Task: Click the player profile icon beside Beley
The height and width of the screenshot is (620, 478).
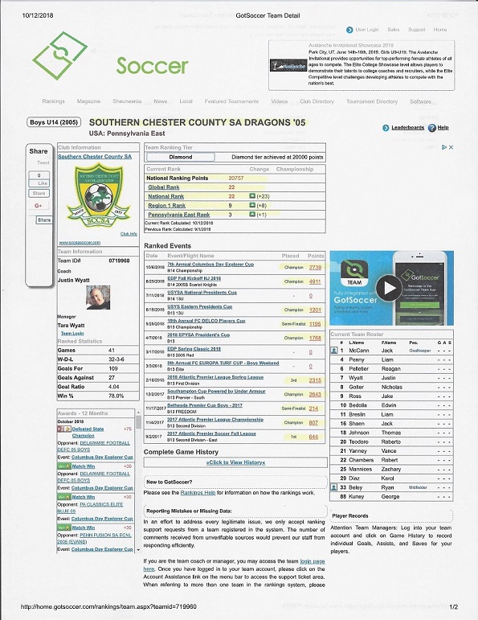Action: [x=334, y=487]
